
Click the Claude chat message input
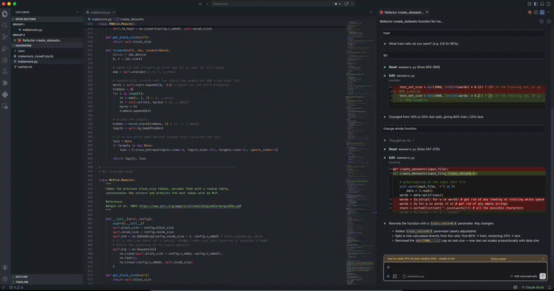(465, 267)
